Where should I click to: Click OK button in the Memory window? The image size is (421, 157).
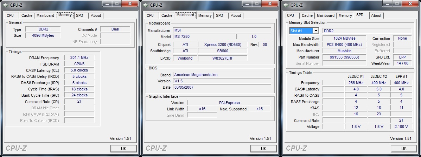[x=123, y=149]
